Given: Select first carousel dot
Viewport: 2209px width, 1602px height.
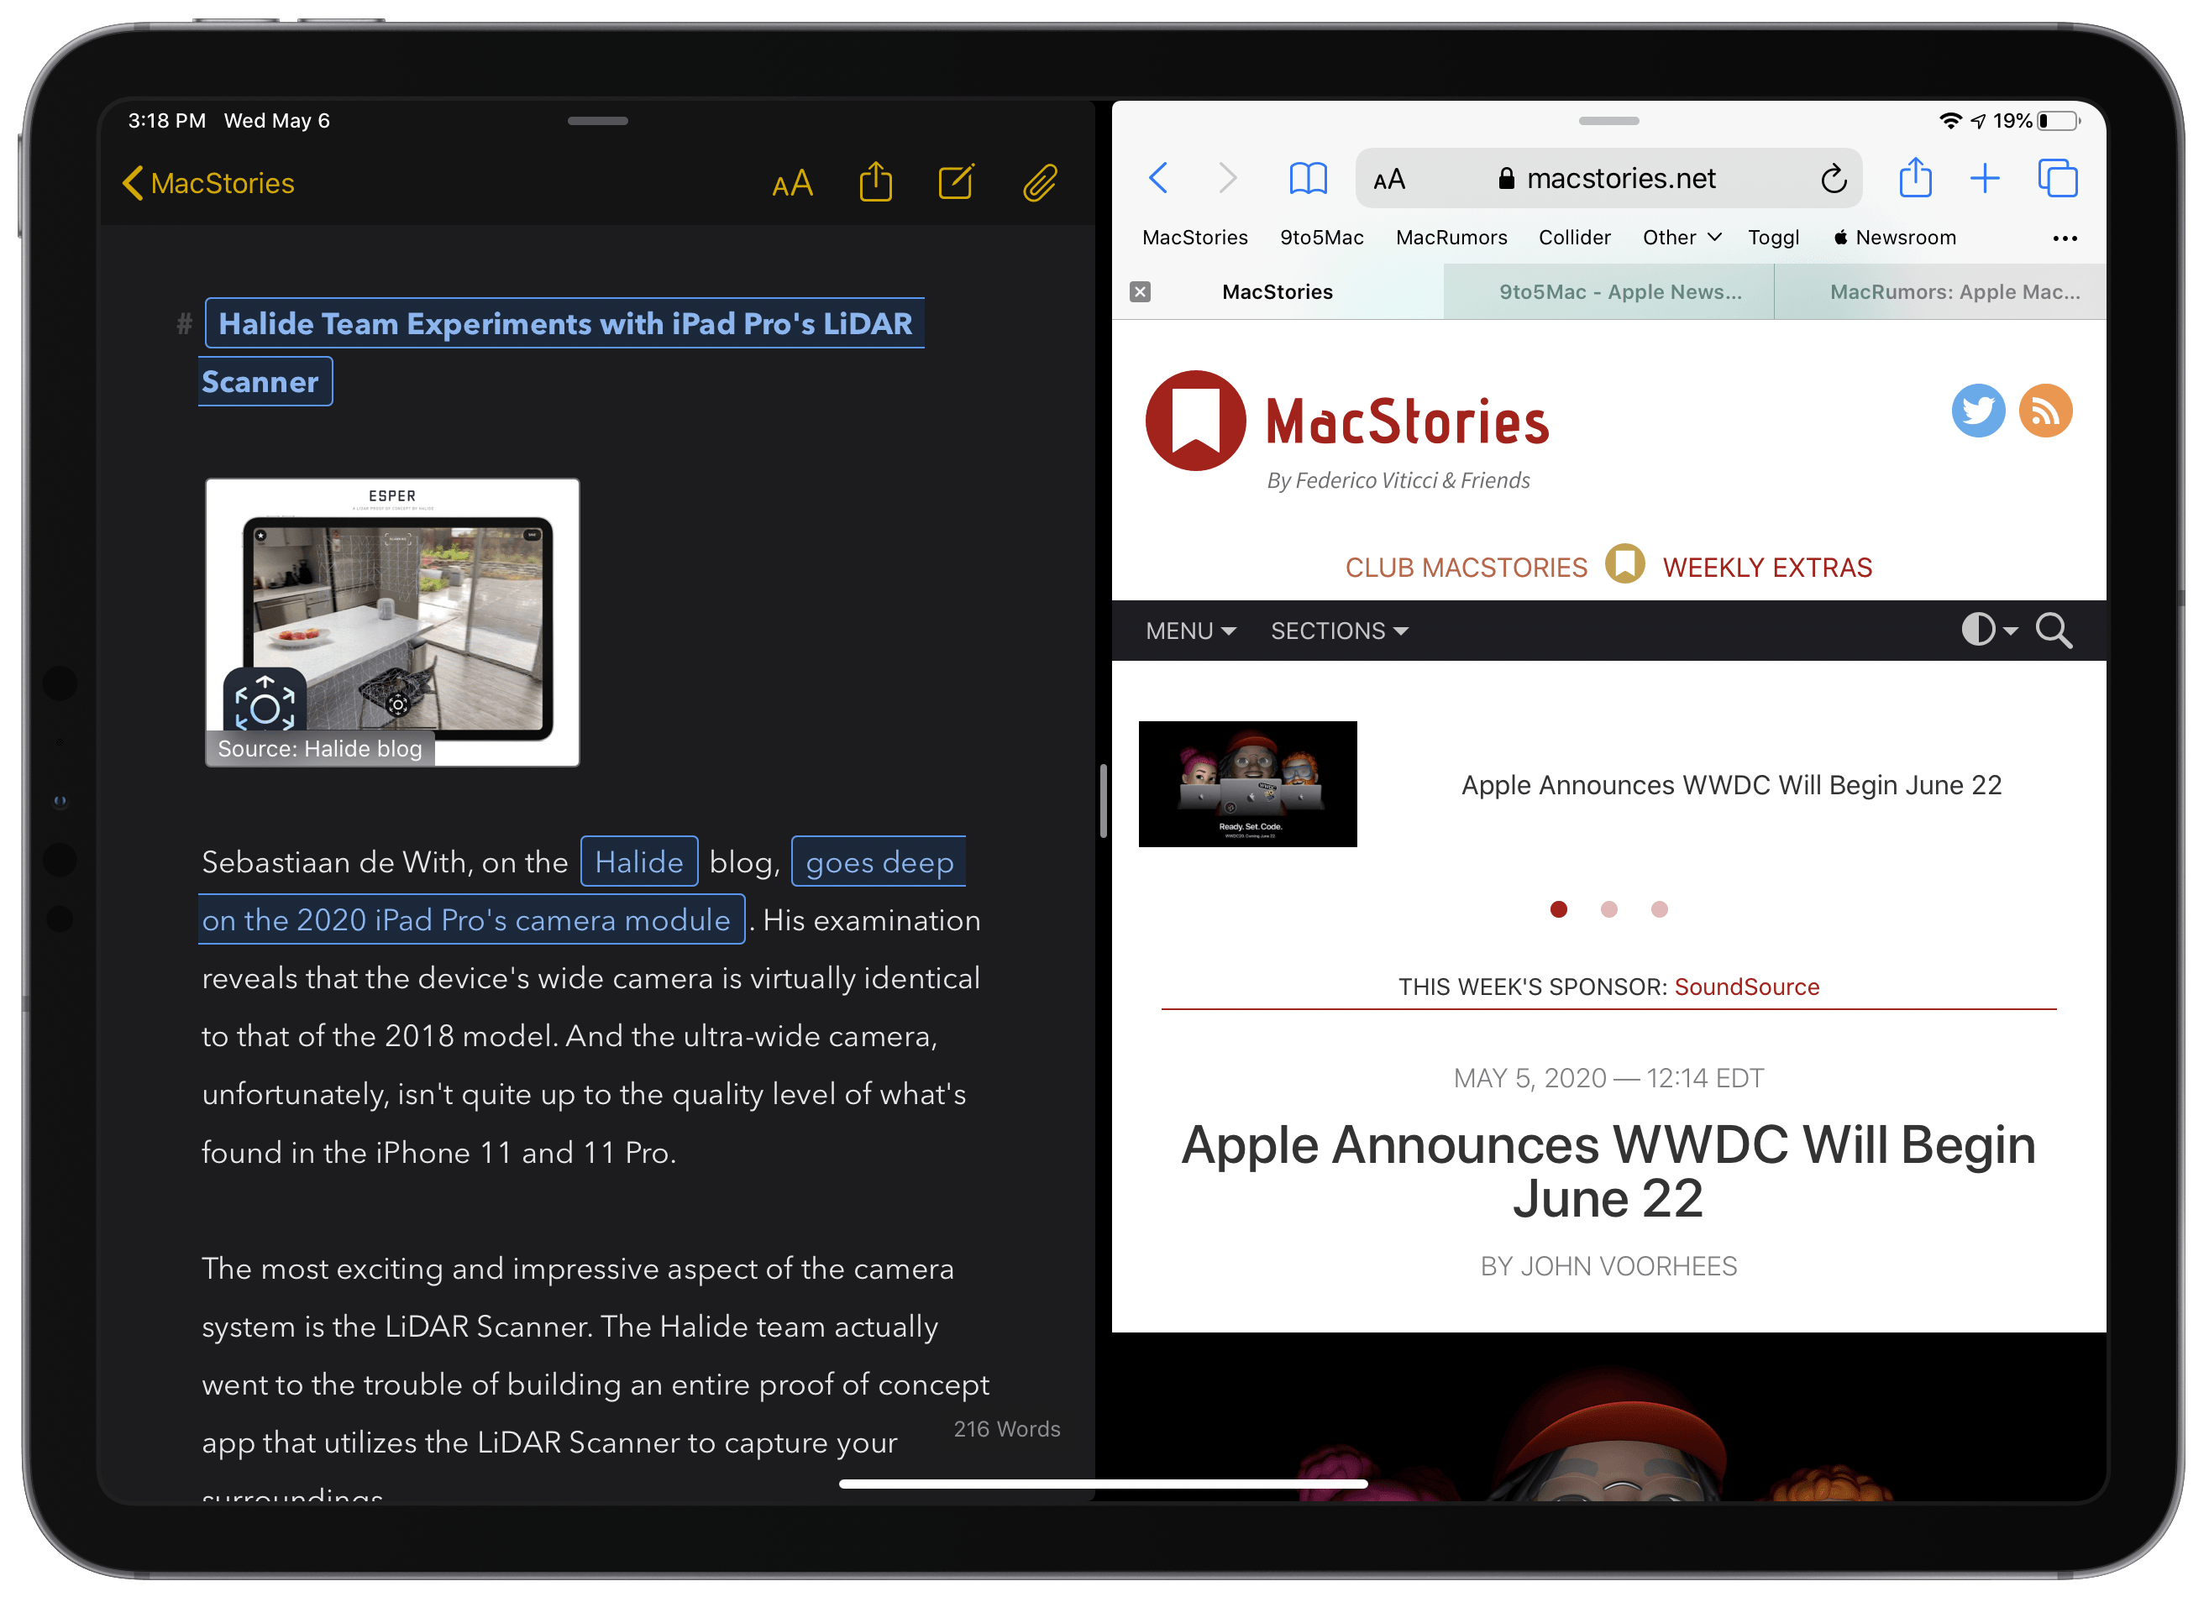Looking at the screenshot, I should pyautogui.click(x=1558, y=909).
